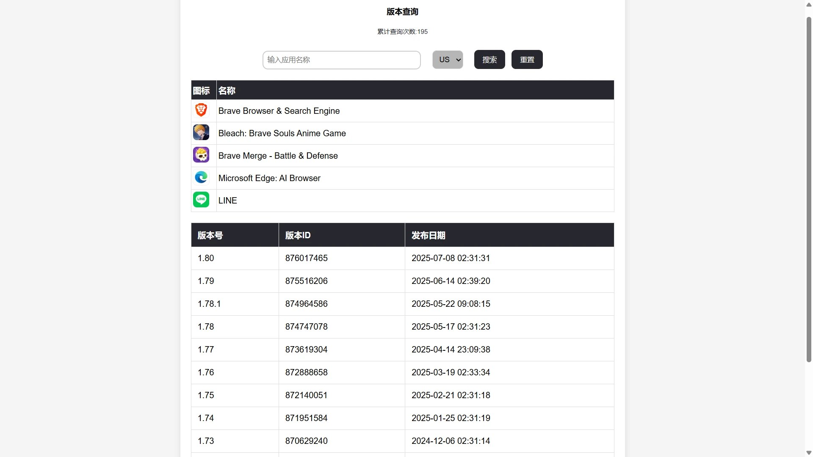The image size is (813, 457).
Task: Open the US region dropdown
Action: [x=448, y=60]
